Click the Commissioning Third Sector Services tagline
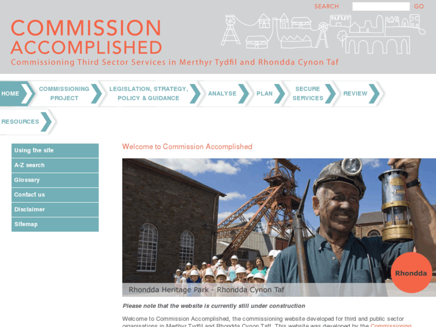Image resolution: width=436 pixels, height=327 pixels. point(175,62)
